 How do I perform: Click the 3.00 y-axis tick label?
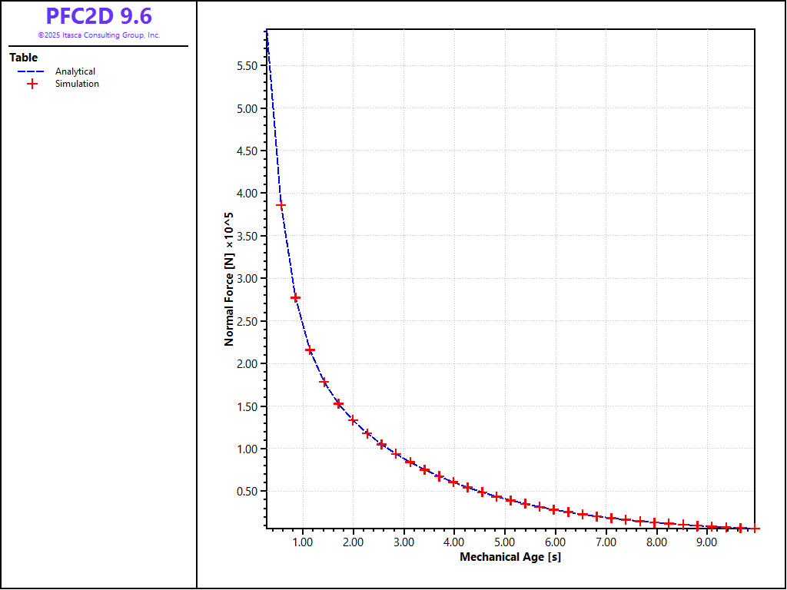pos(246,279)
